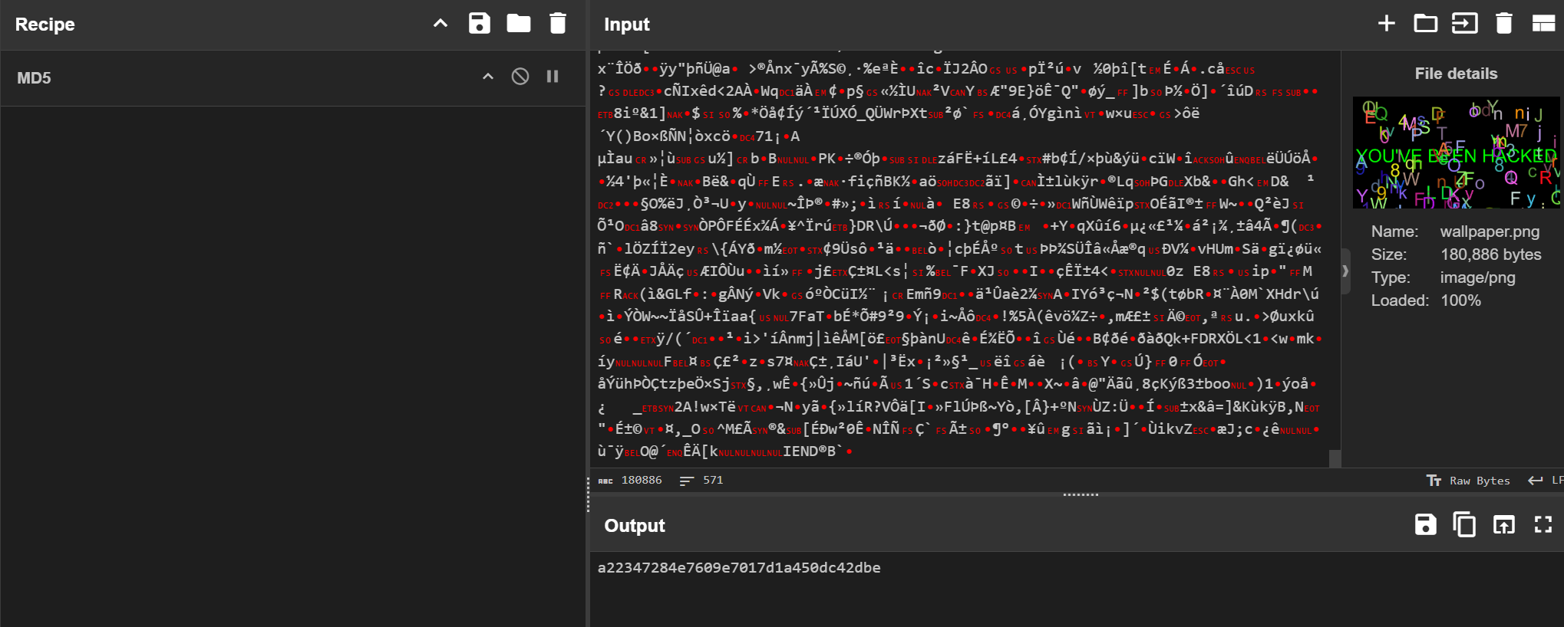Viewport: 1564px width, 627px height.
Task: Maximise the output pane
Action: tap(1543, 525)
